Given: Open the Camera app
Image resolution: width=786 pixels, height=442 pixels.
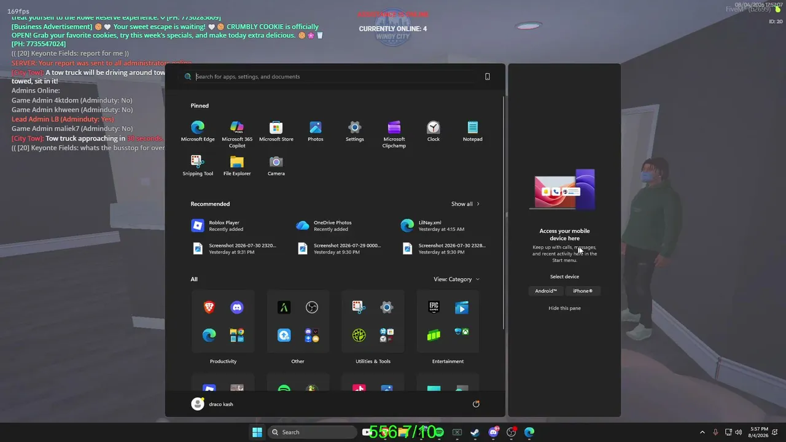Looking at the screenshot, I should [x=276, y=166].
